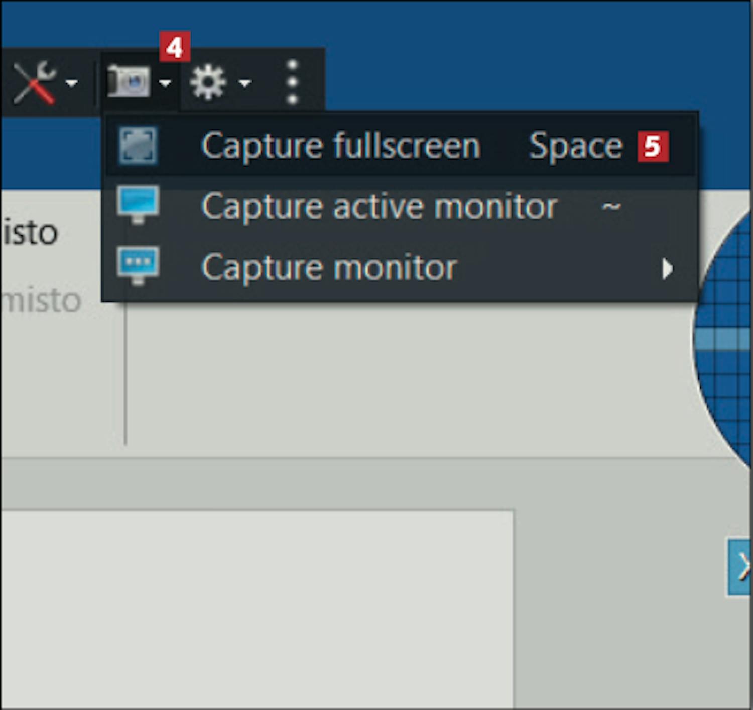Click the blue monitor icon for active monitor
This screenshot has width=753, height=710.
click(138, 205)
